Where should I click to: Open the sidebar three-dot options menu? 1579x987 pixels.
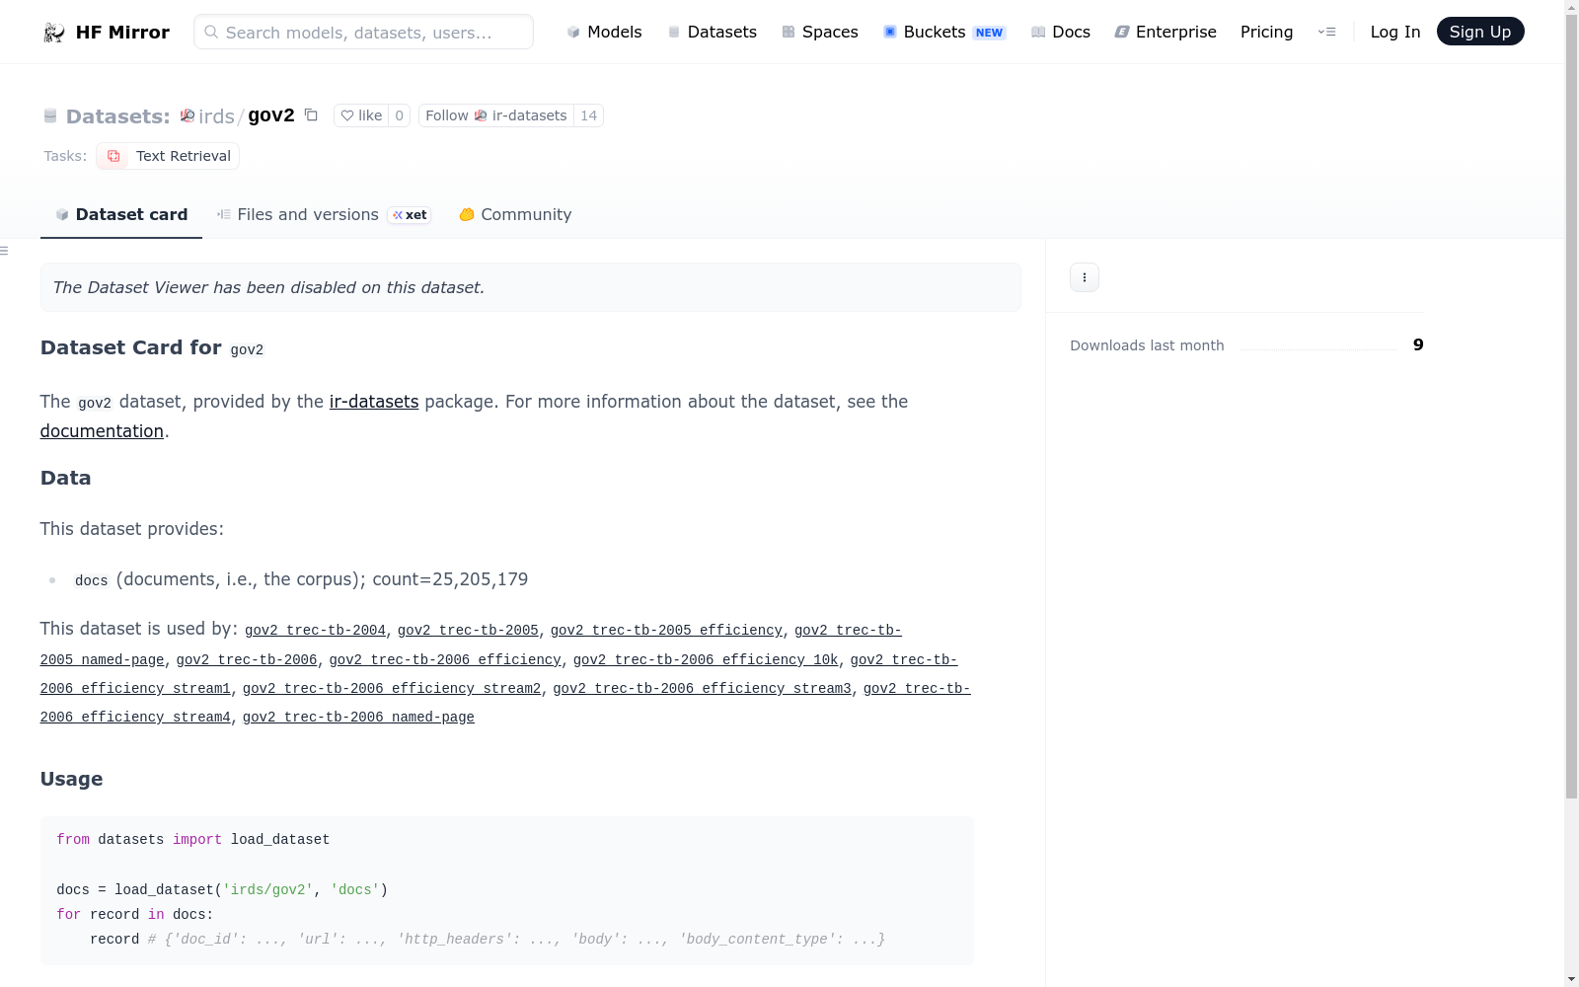(x=1085, y=277)
